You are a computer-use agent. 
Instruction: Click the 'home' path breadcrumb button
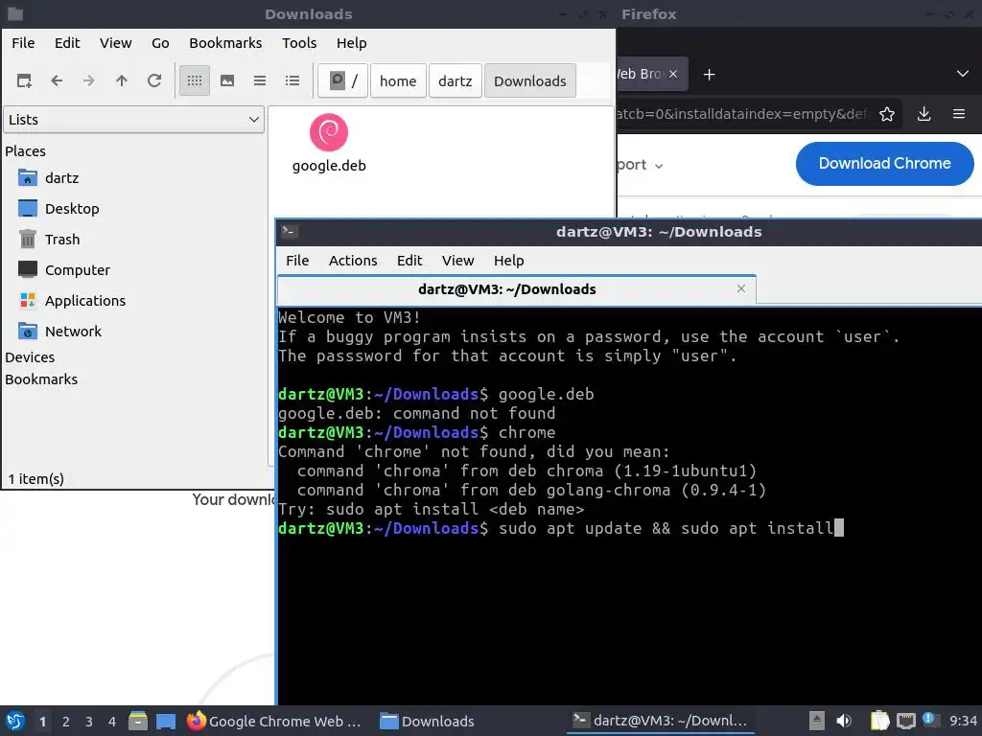point(398,80)
